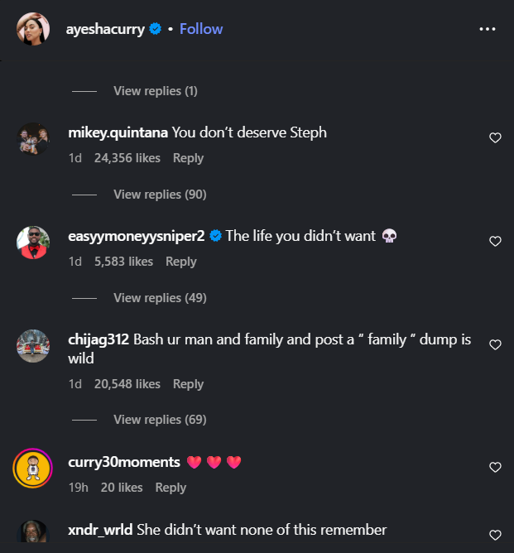This screenshot has width=514, height=553.
Task: Tap heart icon on xndr_wrld comment
Action: [x=495, y=535]
